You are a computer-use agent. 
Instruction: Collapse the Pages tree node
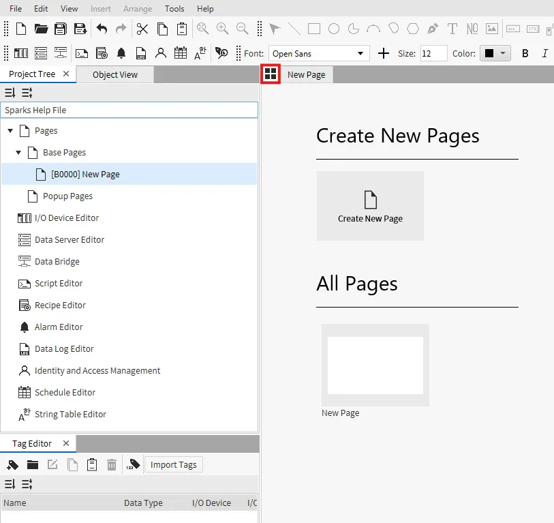click(x=10, y=131)
